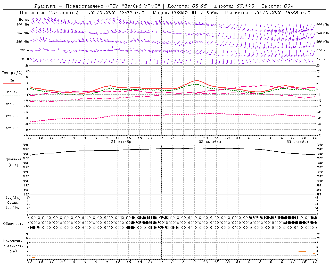
Task: Select the ФГБУ "ЗапСиб УГМС" provider text
Action: 133,6
